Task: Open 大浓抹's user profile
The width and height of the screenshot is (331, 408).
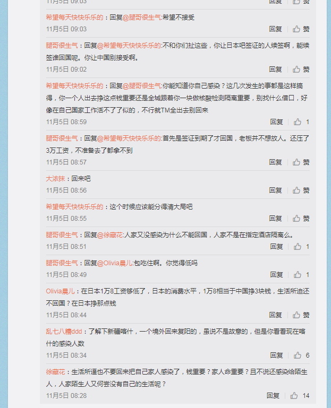Action: click(55, 178)
